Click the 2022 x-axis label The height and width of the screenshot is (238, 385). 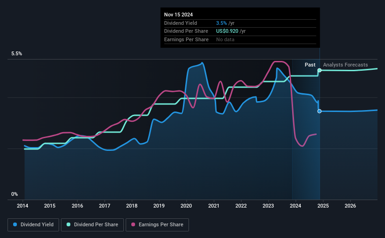click(x=241, y=206)
